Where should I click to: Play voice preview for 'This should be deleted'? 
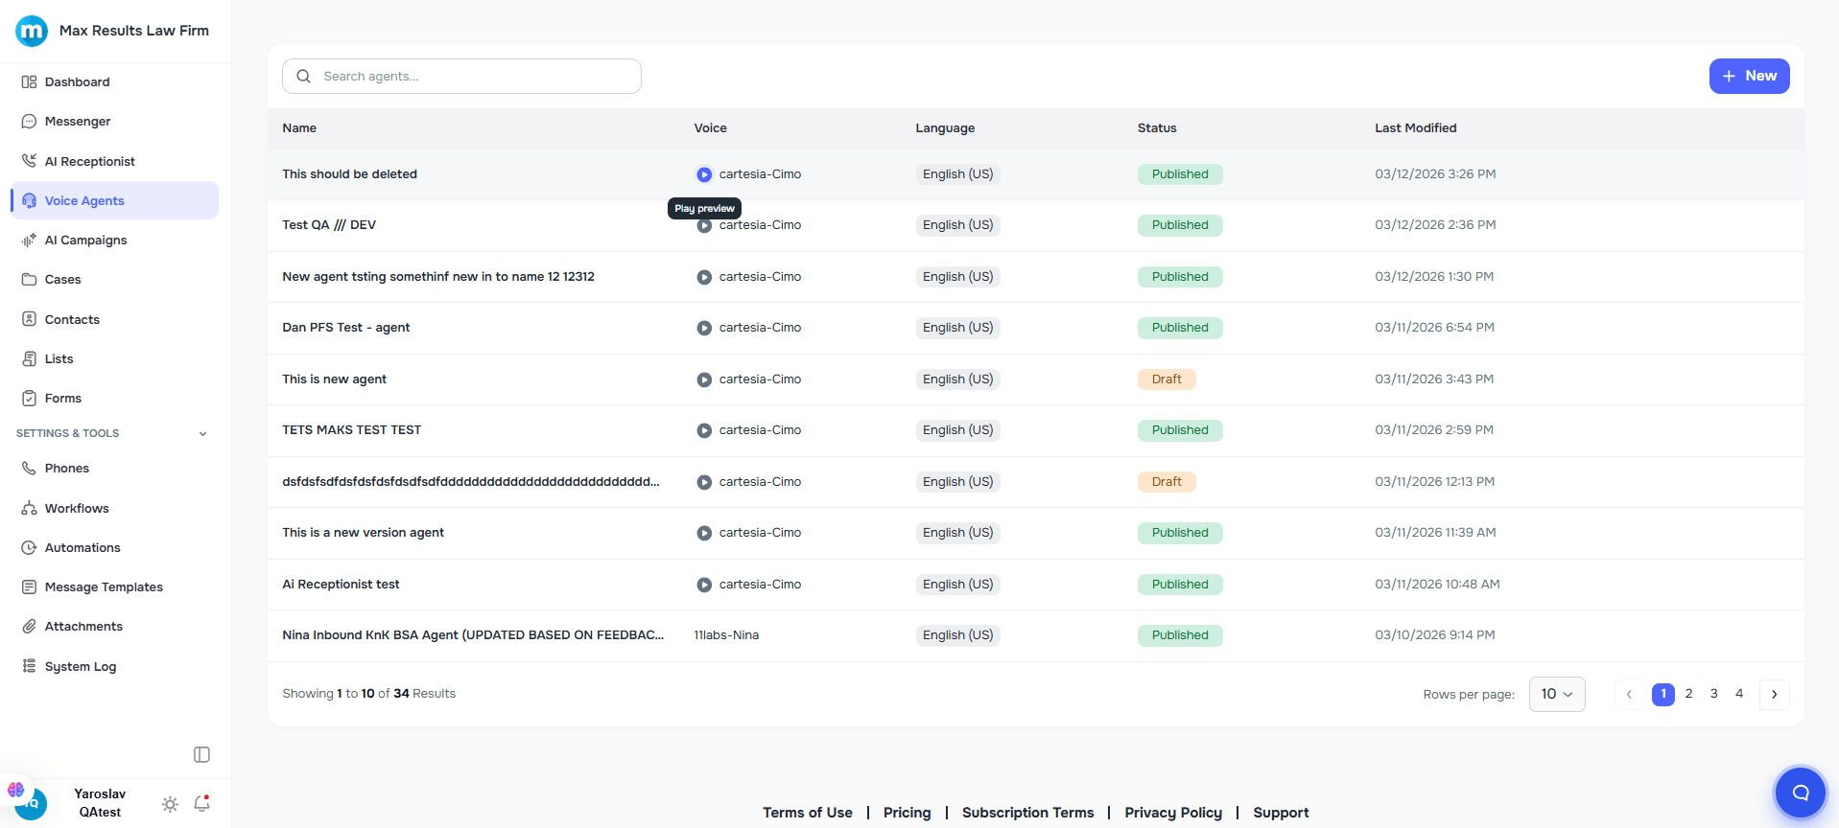(704, 174)
